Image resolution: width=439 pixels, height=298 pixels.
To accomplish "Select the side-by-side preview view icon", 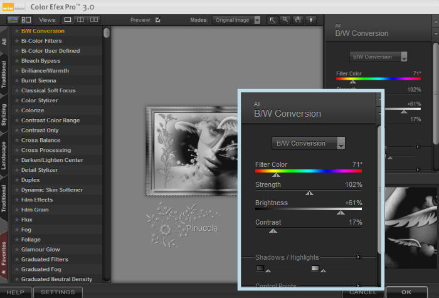I will tap(94, 19).
